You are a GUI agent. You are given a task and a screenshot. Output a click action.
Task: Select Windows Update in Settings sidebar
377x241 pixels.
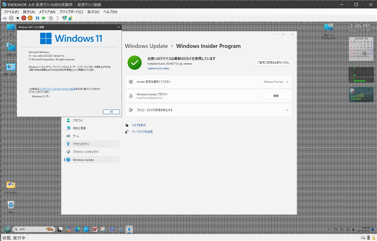[x=92, y=160]
